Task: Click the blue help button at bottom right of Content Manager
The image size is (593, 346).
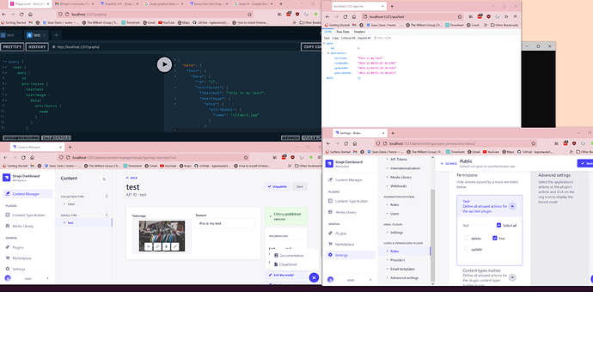Action: click(x=314, y=277)
